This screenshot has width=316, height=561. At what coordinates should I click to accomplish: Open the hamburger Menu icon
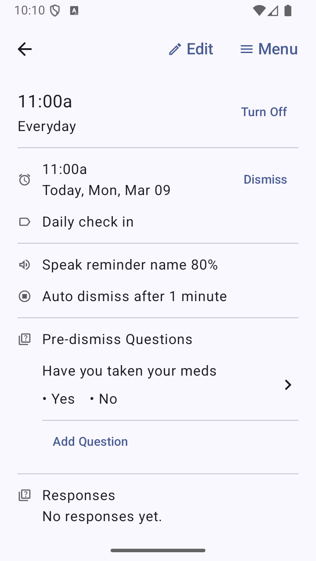[x=247, y=49]
